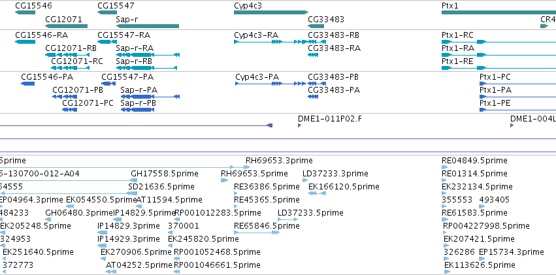556x275 pixels.
Task: Select the Sap-r gene glyph
Action: (148, 26)
